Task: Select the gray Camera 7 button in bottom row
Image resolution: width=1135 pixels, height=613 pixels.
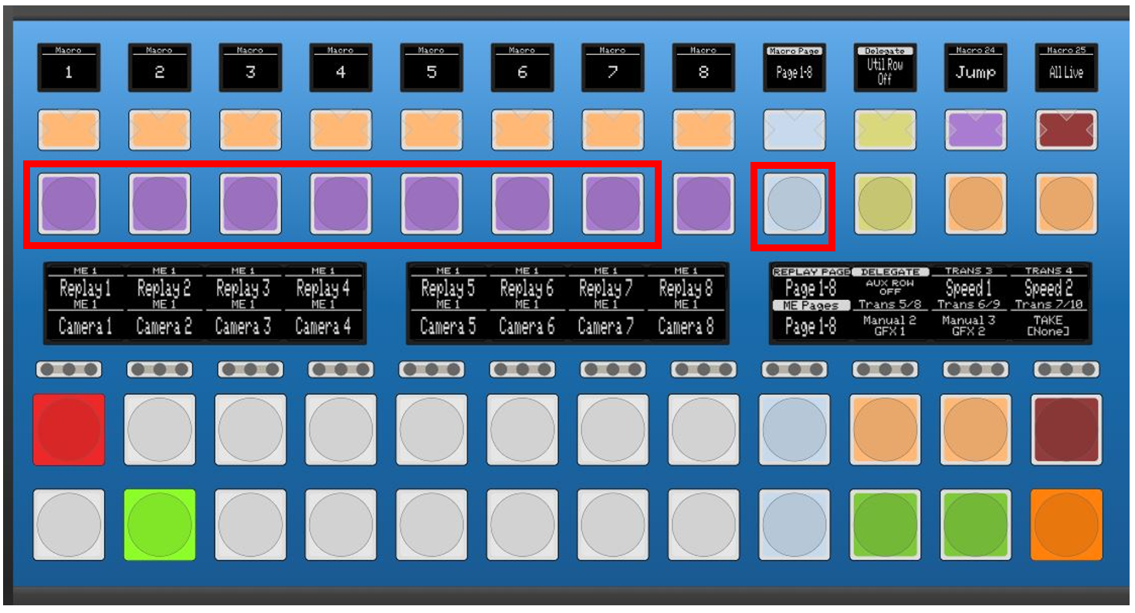Action: (612, 524)
